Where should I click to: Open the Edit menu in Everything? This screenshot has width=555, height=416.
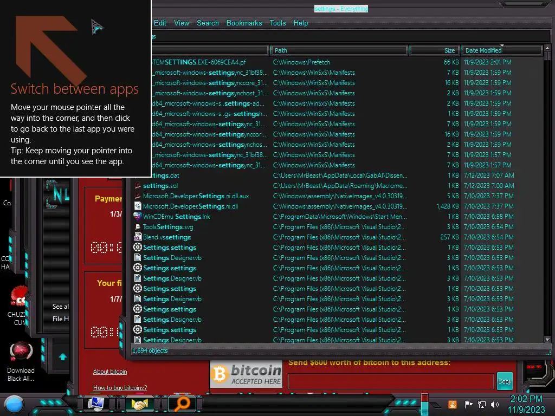(160, 23)
